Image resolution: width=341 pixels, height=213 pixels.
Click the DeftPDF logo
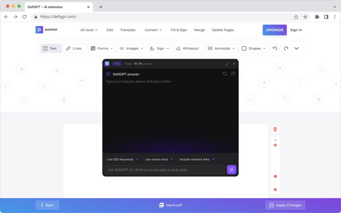pos(47,30)
